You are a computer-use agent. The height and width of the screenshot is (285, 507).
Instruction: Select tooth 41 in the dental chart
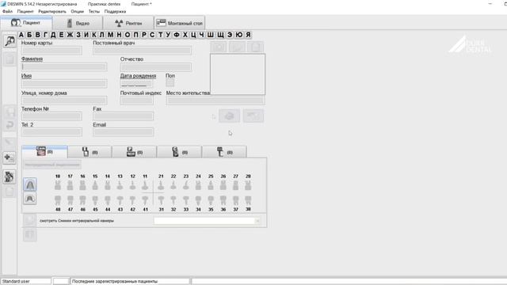pos(145,200)
